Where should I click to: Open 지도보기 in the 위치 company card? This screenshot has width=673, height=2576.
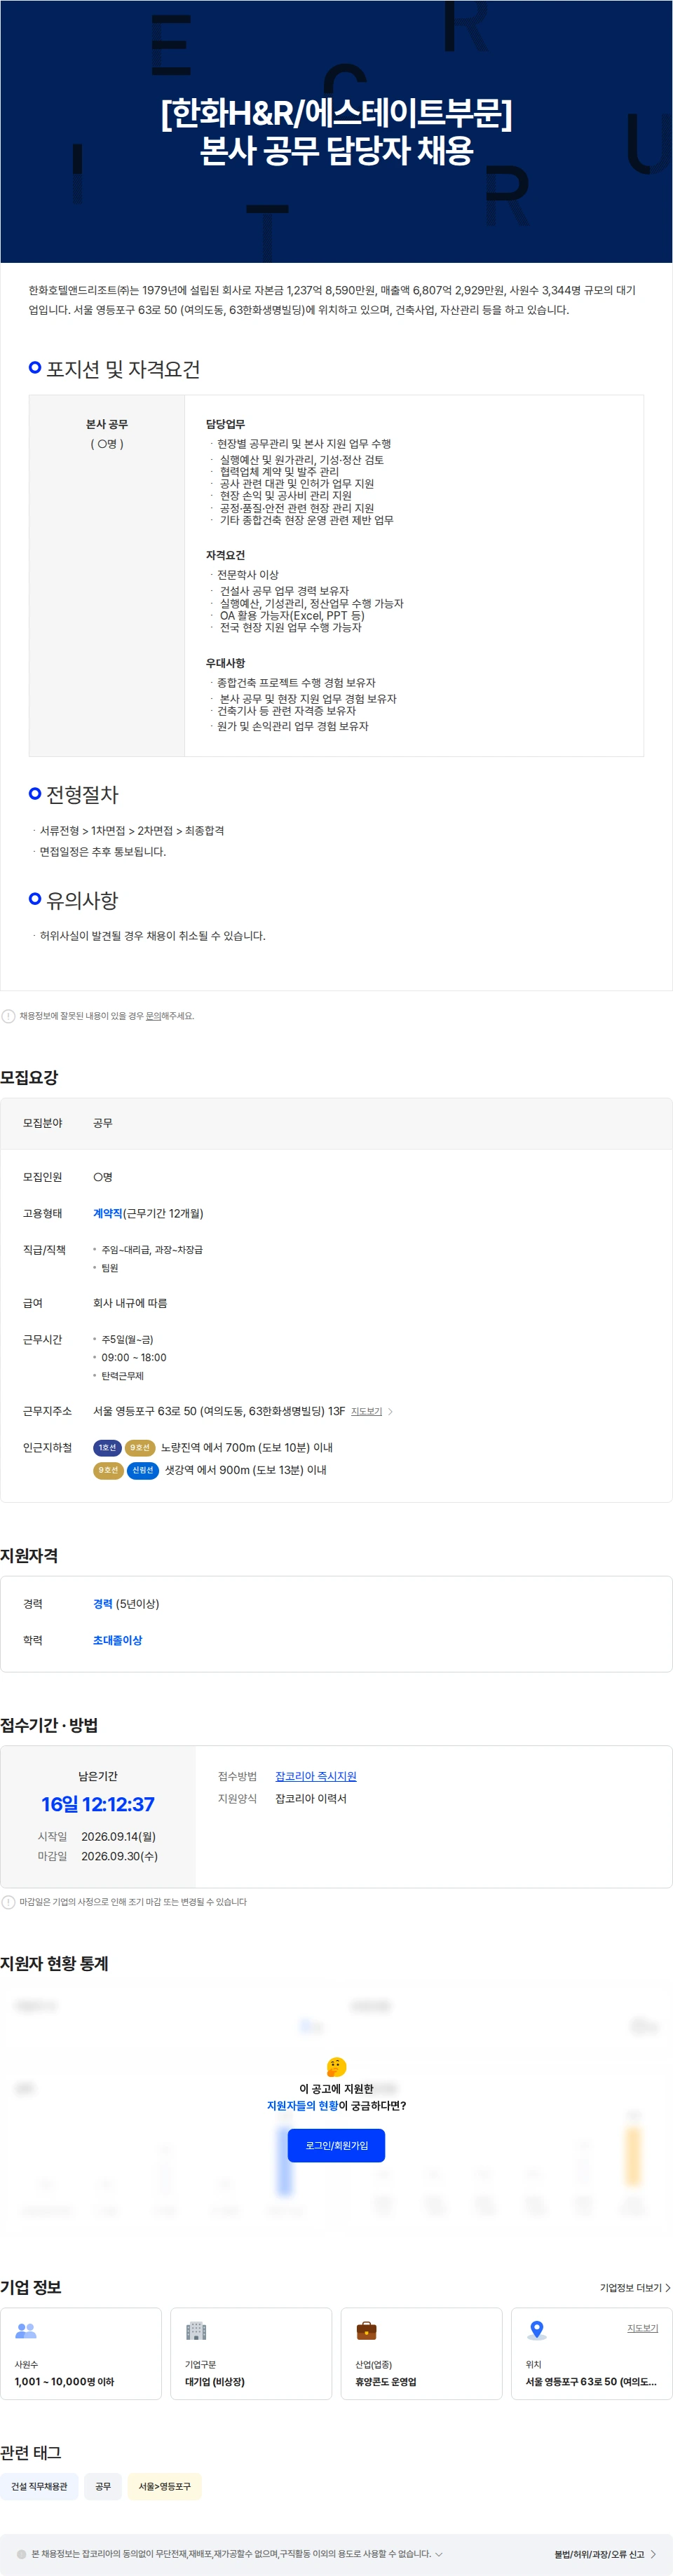coord(642,2328)
